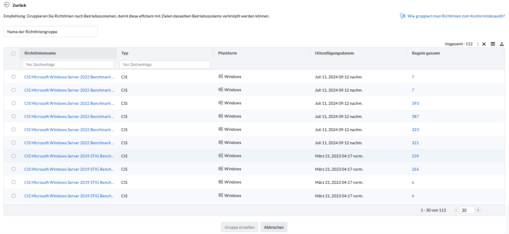The width and height of the screenshot is (509, 234).
Task: Go to the previous page arrow
Action: pyautogui.click(x=456, y=210)
